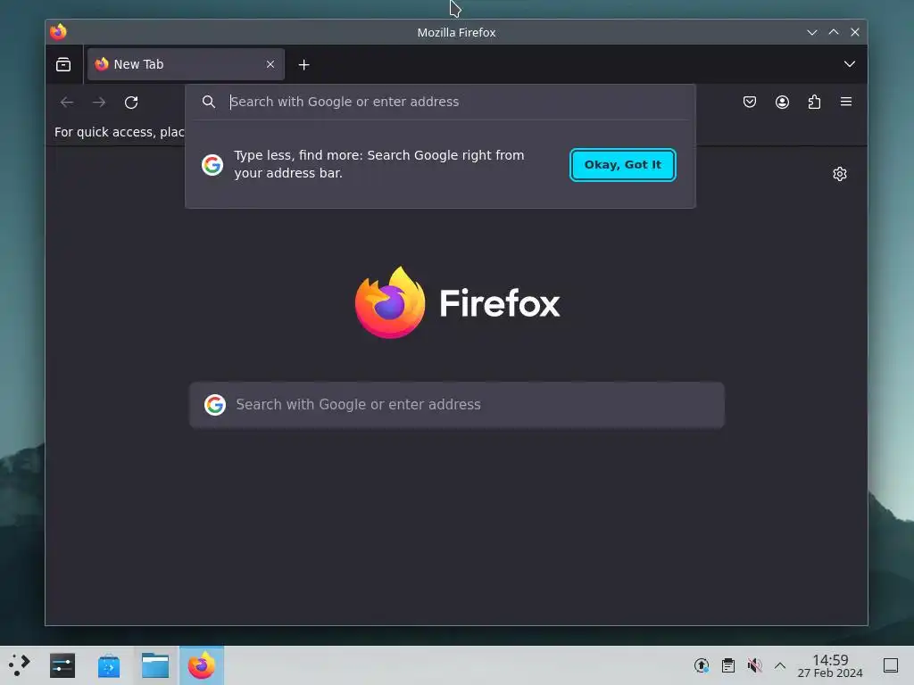This screenshot has width=914, height=685.
Task: Expand the list all tabs chevron
Action: 850,64
